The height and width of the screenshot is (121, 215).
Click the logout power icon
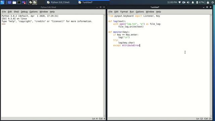pyautogui.click(x=213, y=2)
